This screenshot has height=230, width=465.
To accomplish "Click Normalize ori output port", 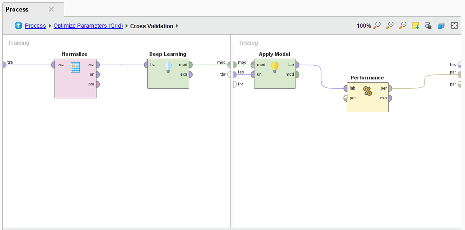I will coord(97,74).
